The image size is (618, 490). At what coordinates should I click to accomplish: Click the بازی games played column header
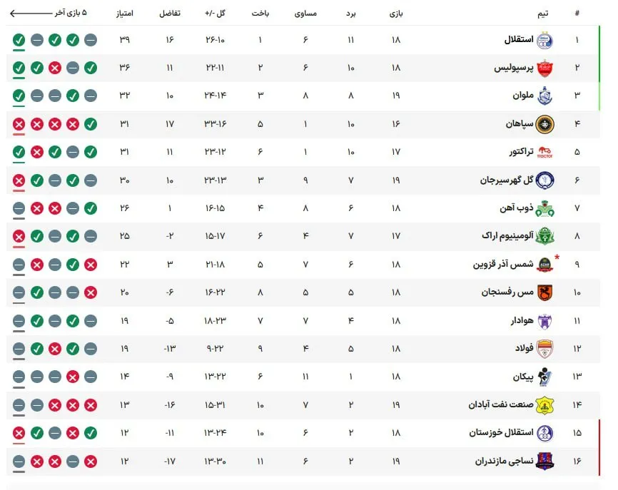[396, 14]
